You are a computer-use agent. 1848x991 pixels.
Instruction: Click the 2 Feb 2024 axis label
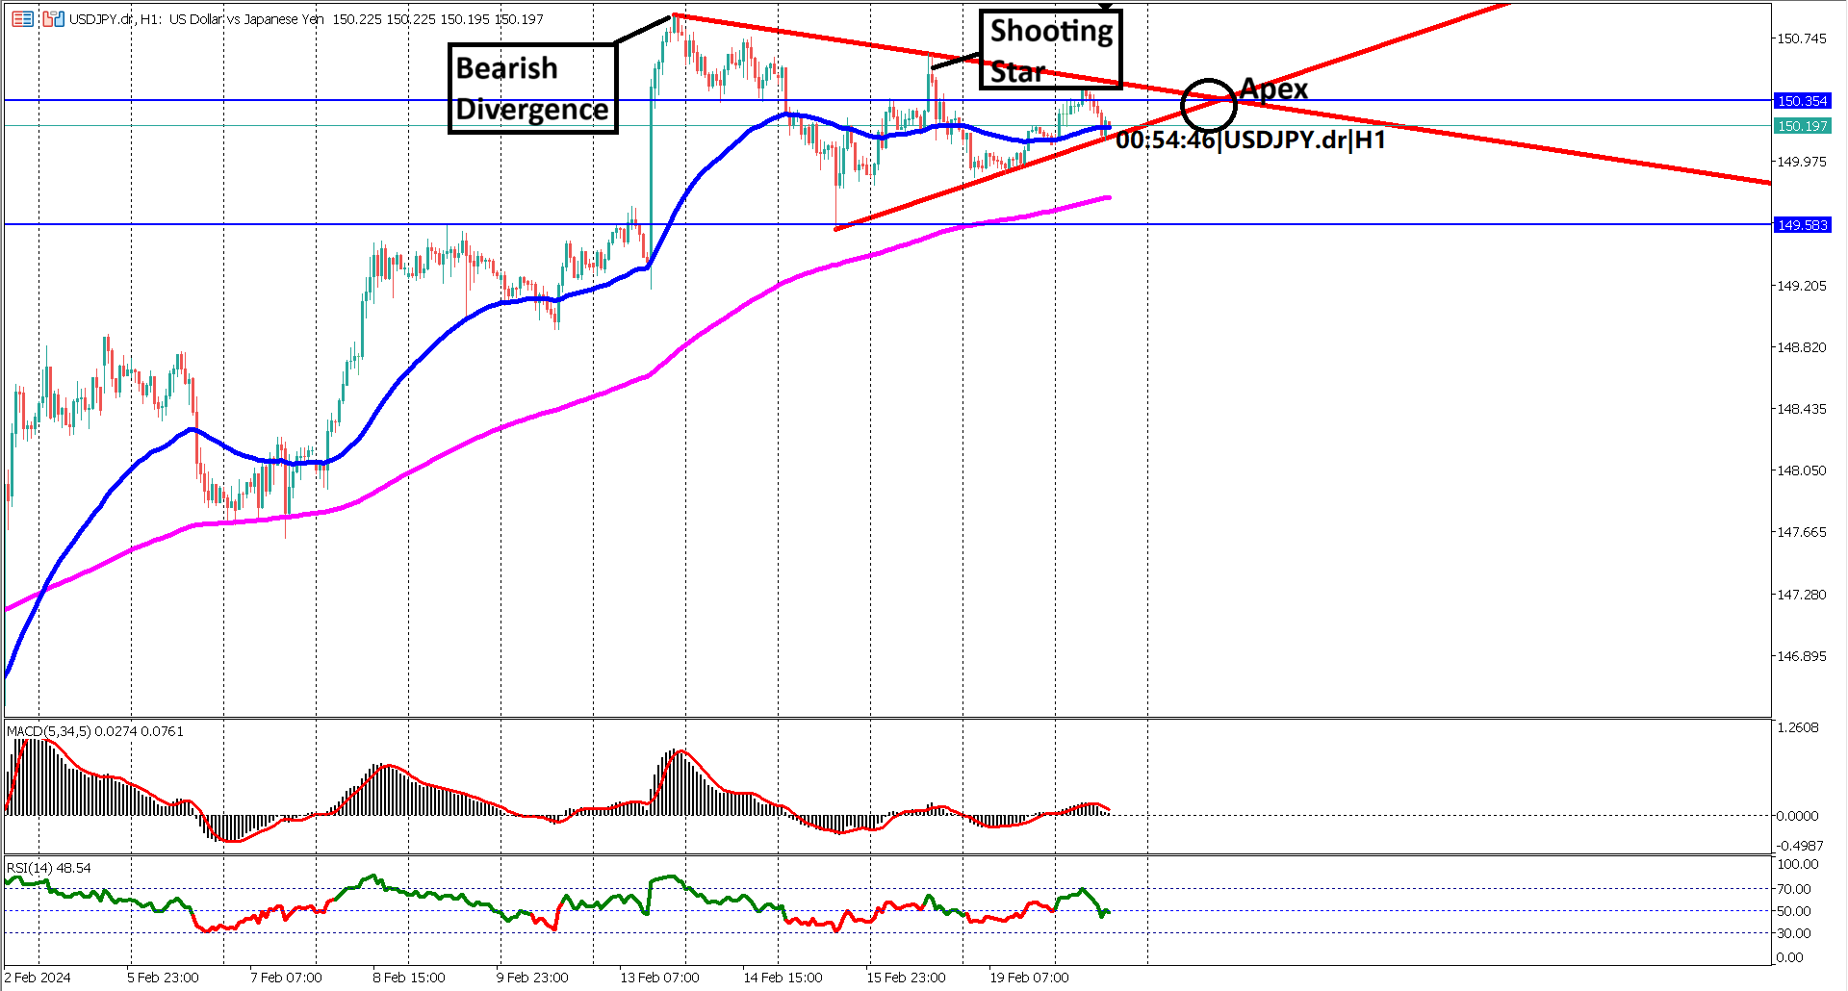click(36, 977)
